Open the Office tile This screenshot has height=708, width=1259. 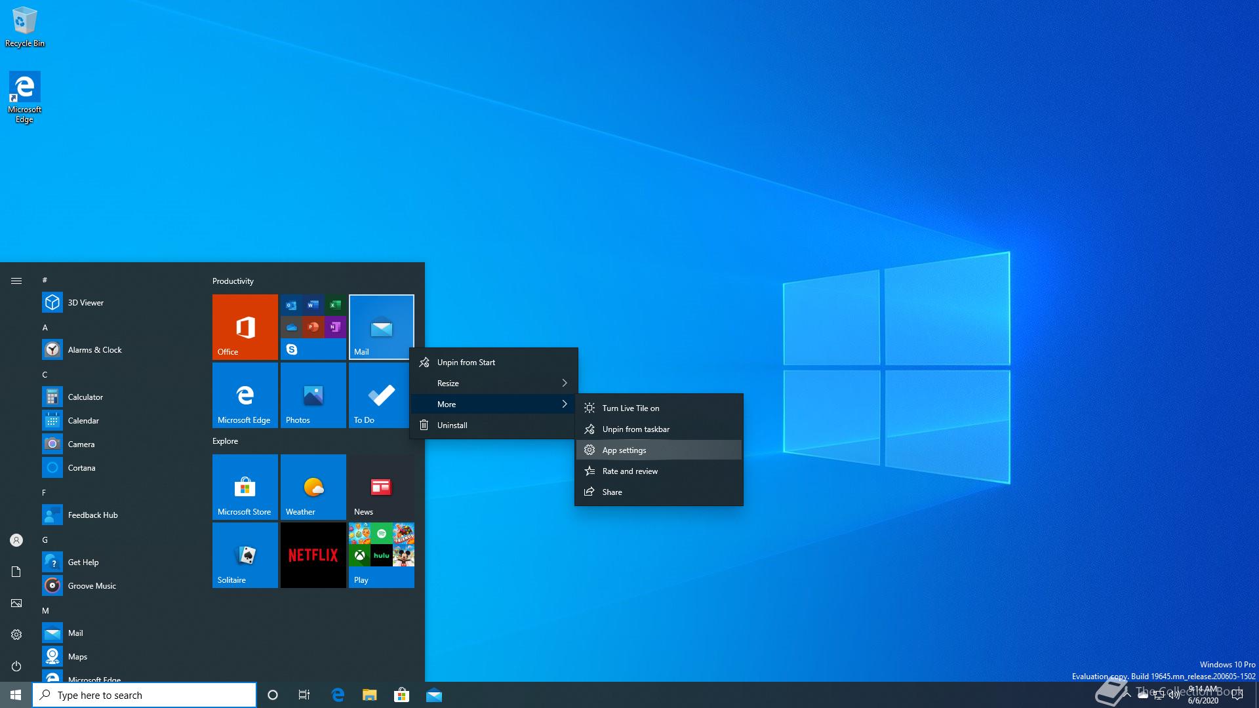tap(245, 327)
